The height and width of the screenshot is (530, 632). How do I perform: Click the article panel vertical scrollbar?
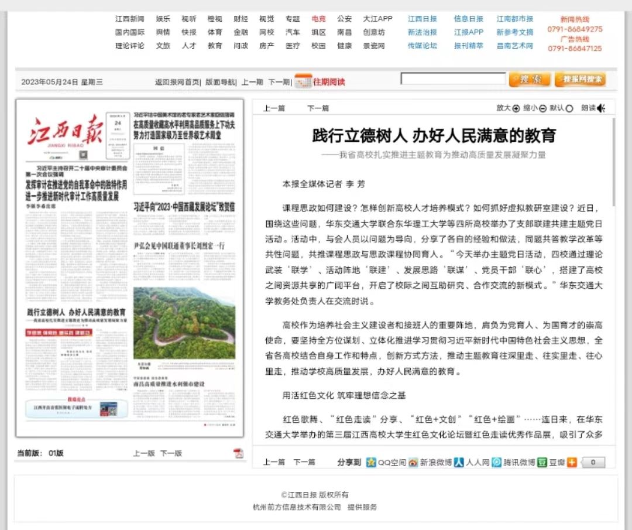pyautogui.click(x=613, y=161)
